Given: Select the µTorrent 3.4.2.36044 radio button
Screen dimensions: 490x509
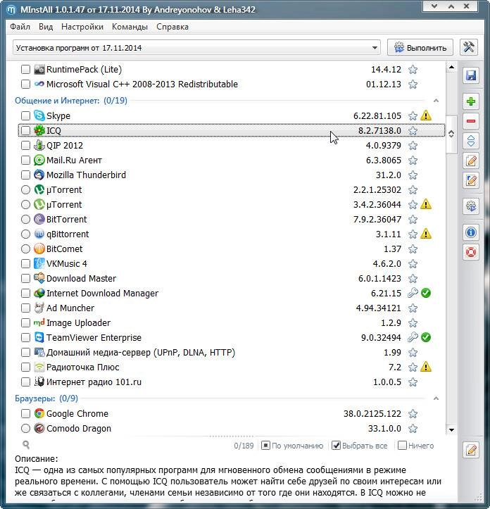Looking at the screenshot, I should point(25,204).
